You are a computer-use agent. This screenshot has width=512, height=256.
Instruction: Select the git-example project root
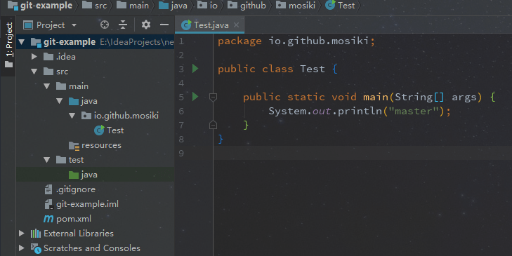click(x=96, y=42)
